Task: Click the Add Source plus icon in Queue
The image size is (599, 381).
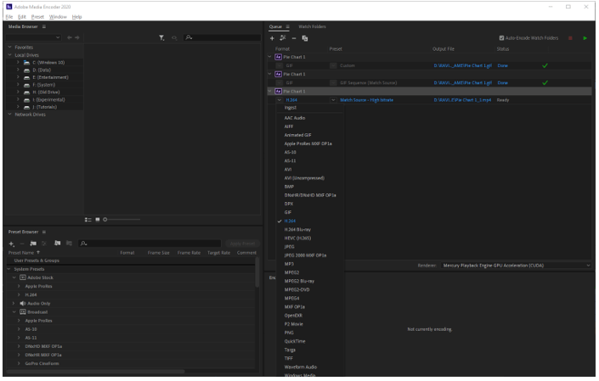Action: [272, 38]
